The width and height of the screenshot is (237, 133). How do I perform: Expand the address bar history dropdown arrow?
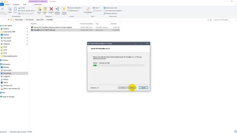208,20
